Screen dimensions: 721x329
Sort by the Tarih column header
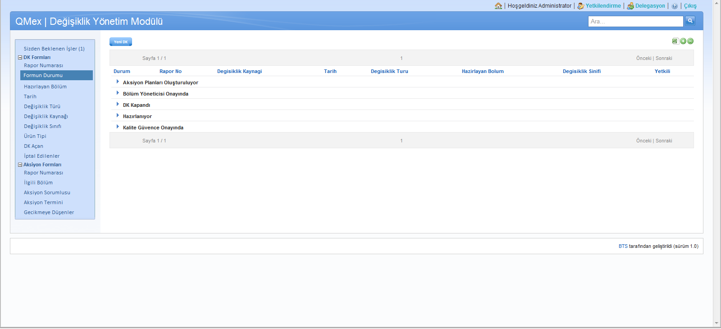[x=330, y=71]
